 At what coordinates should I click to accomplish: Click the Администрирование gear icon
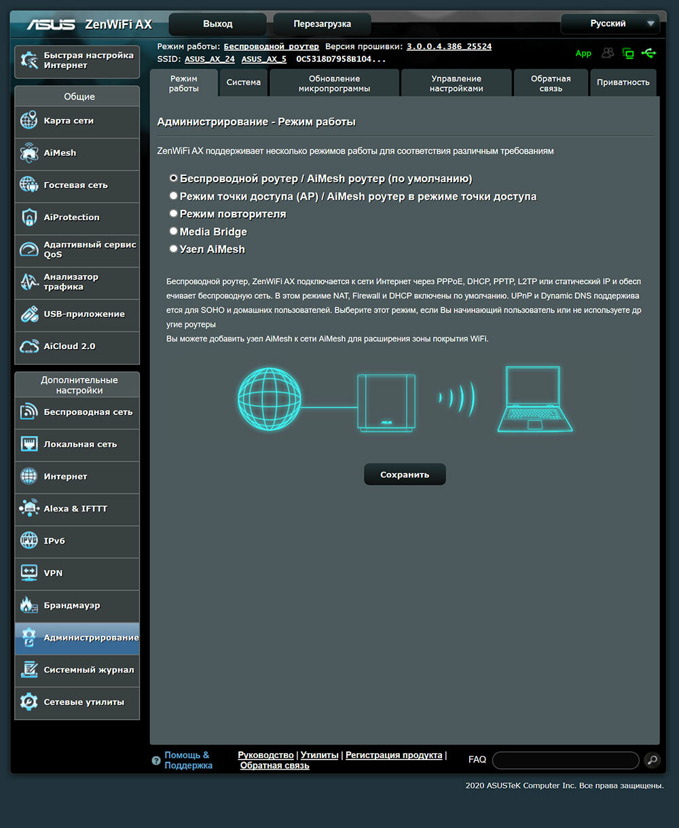(x=29, y=637)
